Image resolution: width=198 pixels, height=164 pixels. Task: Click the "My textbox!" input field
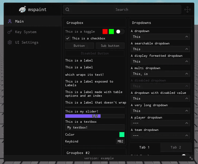tap(95, 127)
